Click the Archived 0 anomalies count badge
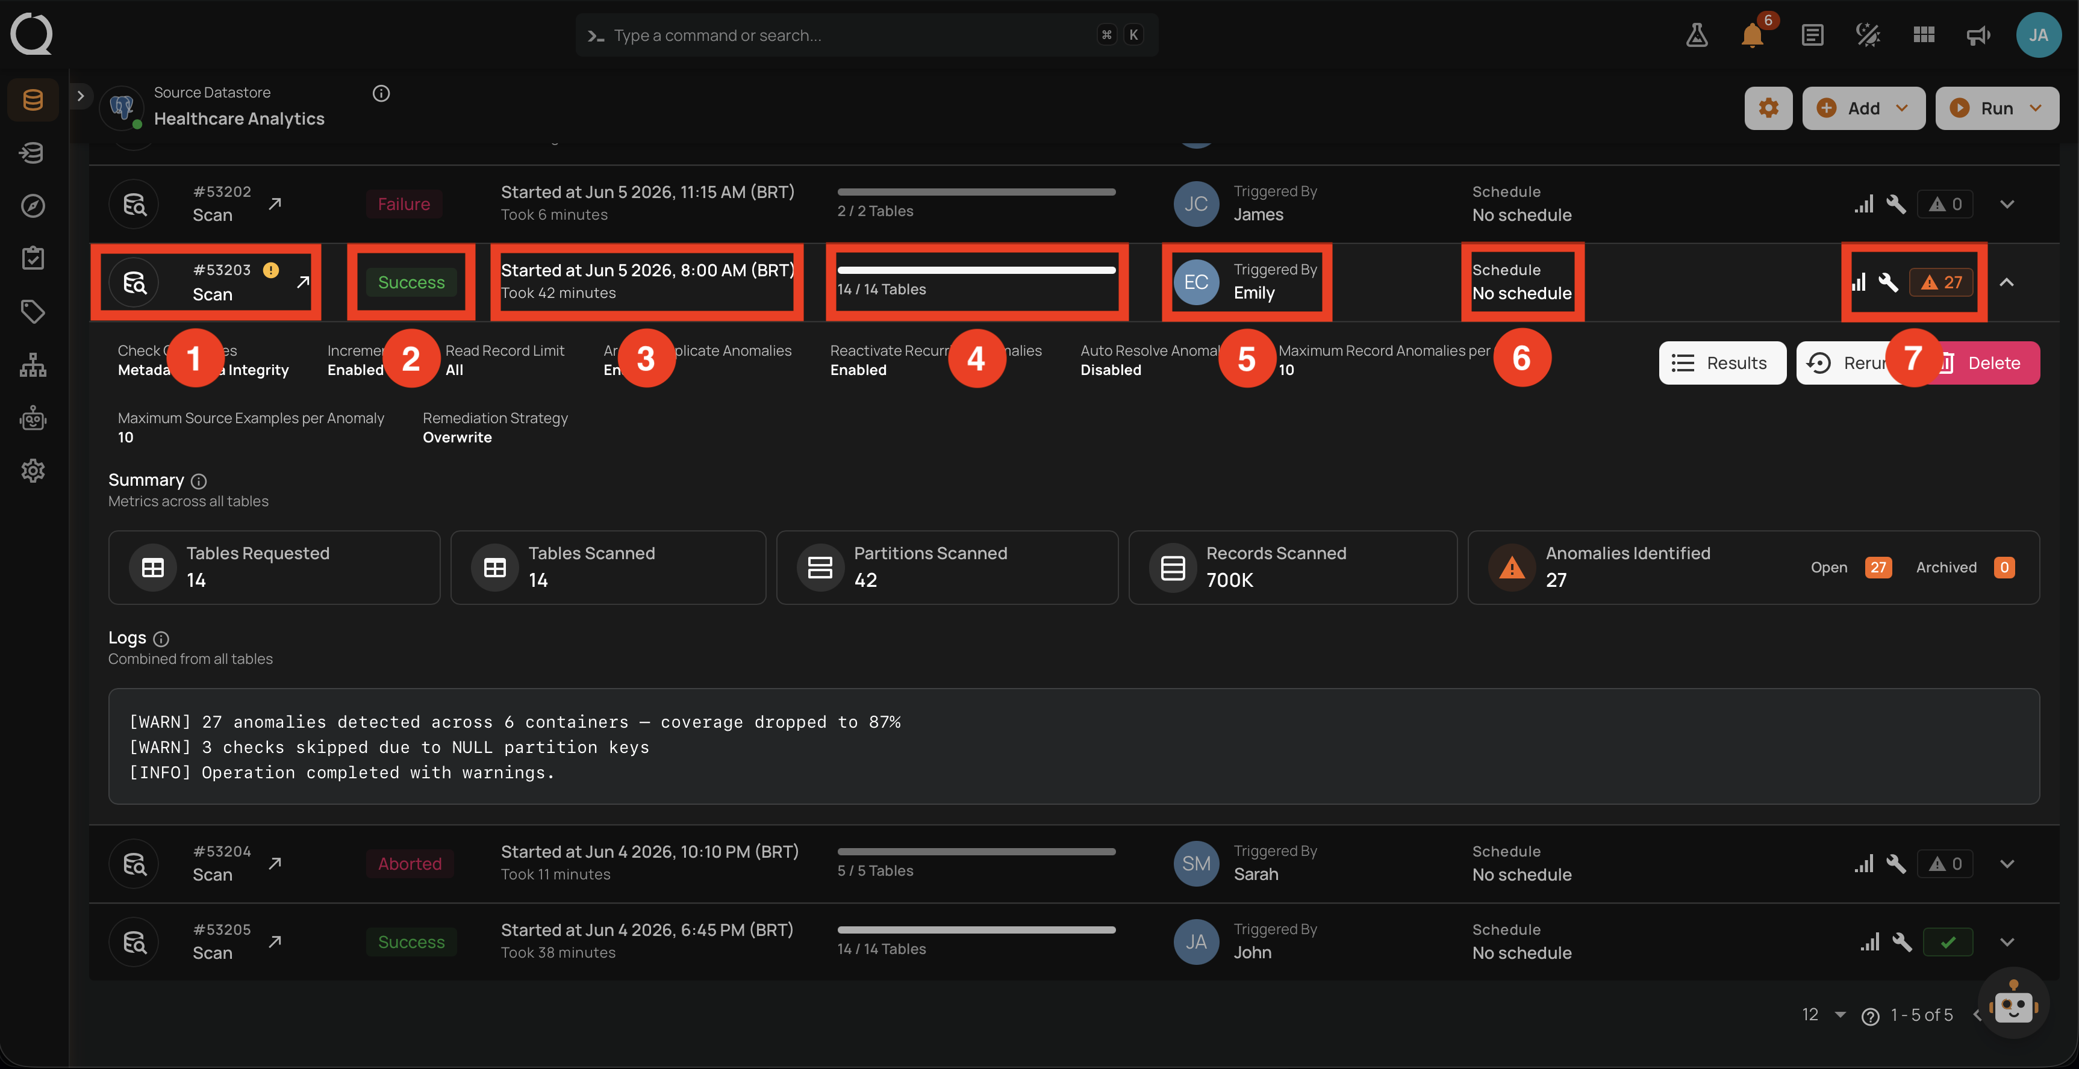Viewport: 2079px width, 1069px height. click(x=2004, y=567)
